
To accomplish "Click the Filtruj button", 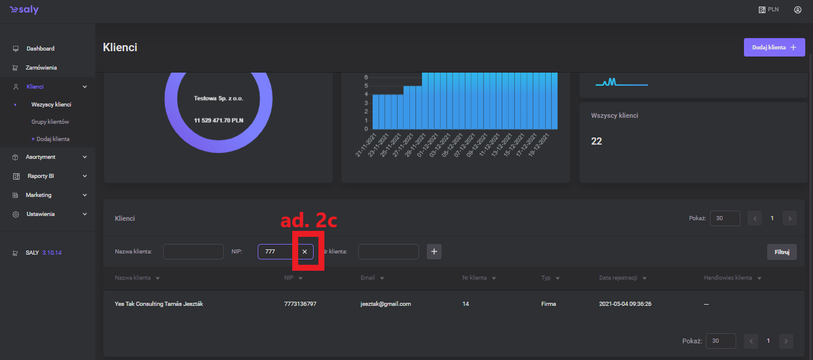I will pyautogui.click(x=781, y=252).
